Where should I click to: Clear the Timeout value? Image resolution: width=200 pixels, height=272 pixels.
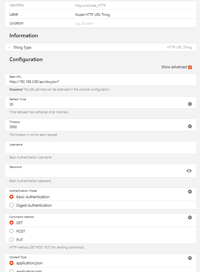point(190,126)
